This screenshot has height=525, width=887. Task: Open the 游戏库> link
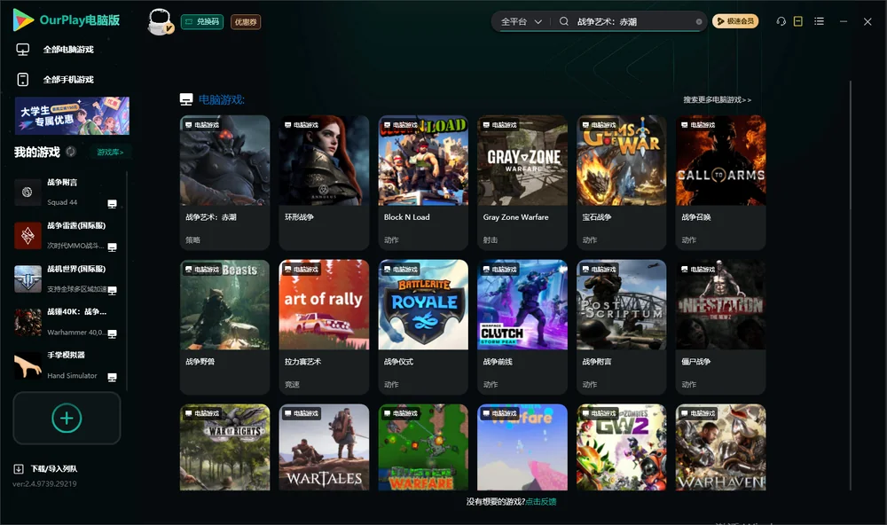pos(110,152)
